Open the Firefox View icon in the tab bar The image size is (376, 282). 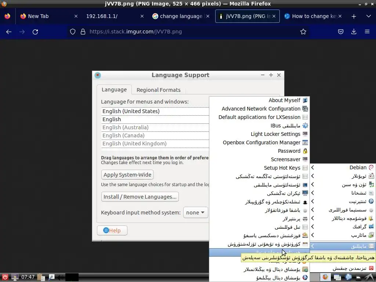click(7, 16)
